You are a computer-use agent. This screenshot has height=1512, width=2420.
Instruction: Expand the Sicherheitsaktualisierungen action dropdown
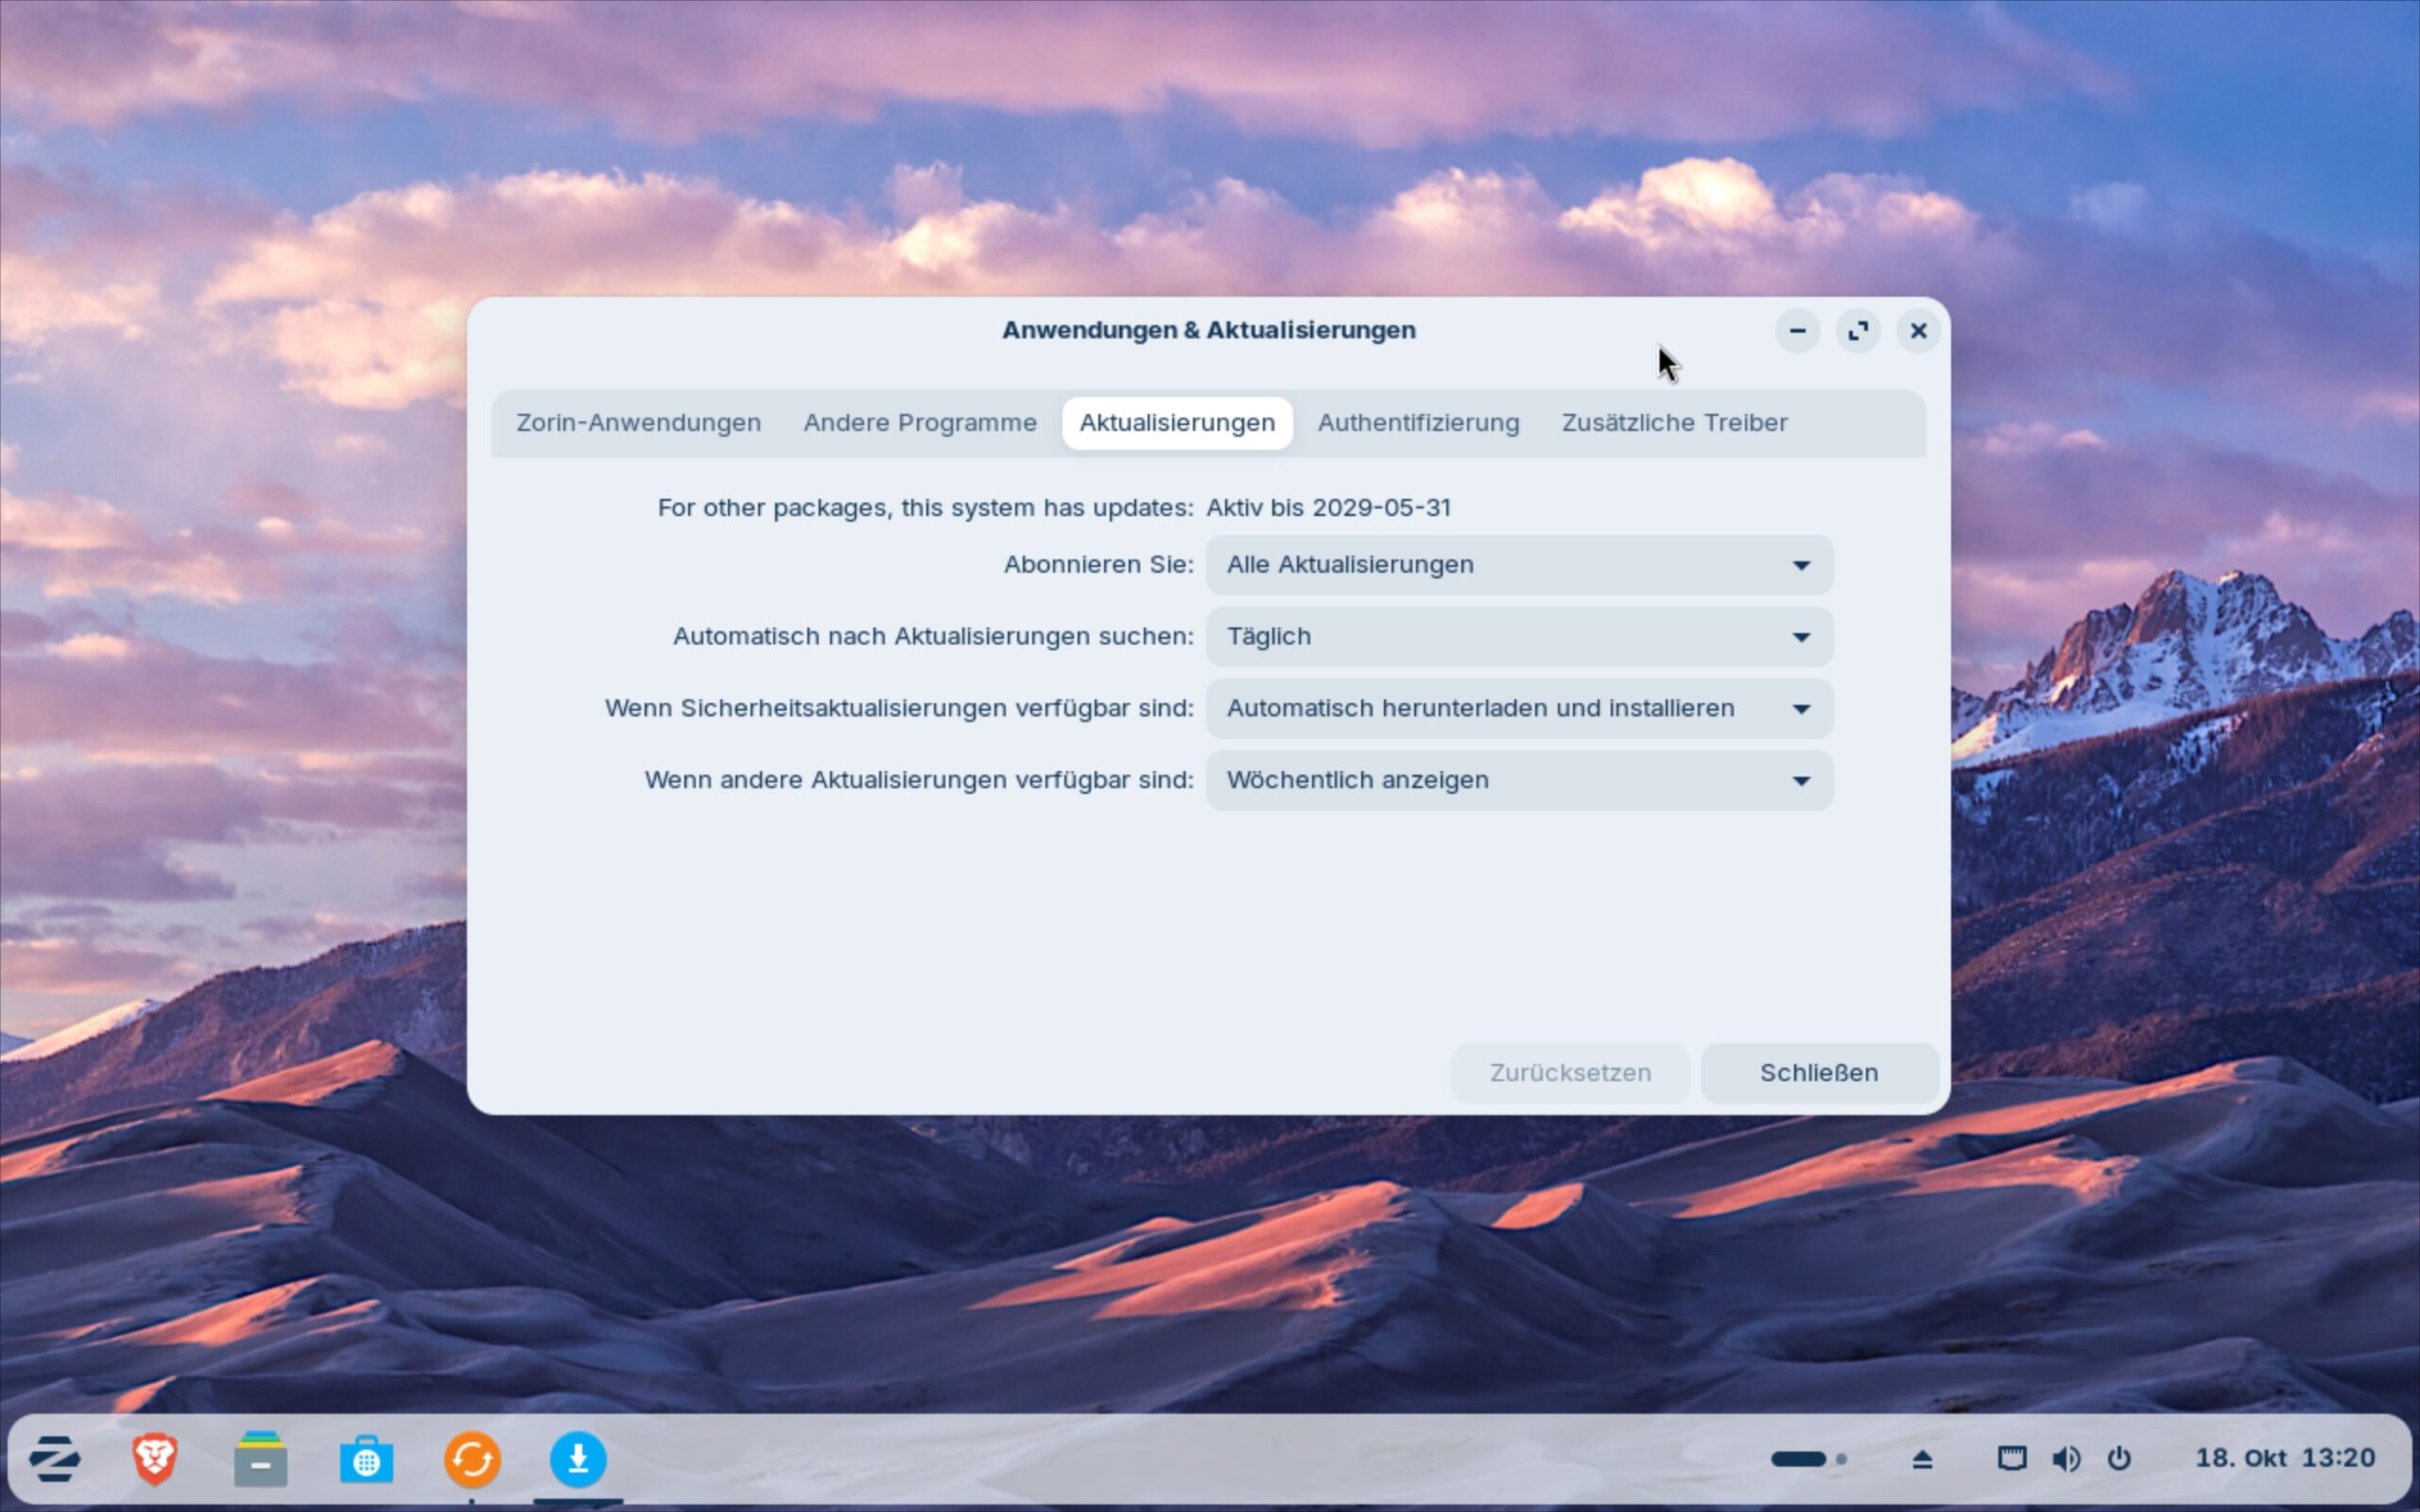1518,709
